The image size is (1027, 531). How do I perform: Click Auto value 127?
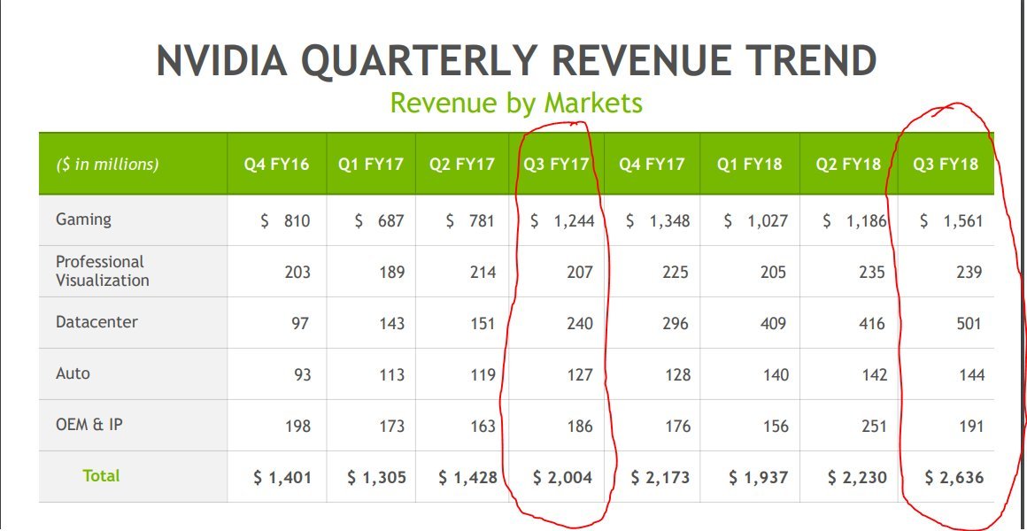click(580, 374)
